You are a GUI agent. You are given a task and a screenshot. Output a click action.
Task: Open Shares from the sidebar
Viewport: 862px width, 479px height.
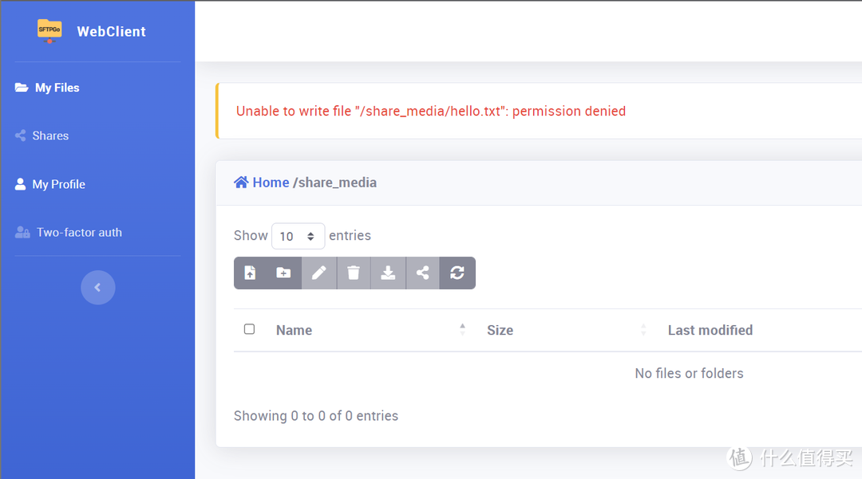51,135
